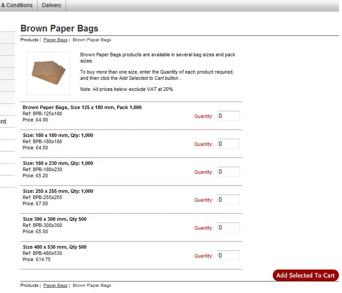Open the Delivery tab
This screenshot has width=342, height=293.
[x=51, y=5]
